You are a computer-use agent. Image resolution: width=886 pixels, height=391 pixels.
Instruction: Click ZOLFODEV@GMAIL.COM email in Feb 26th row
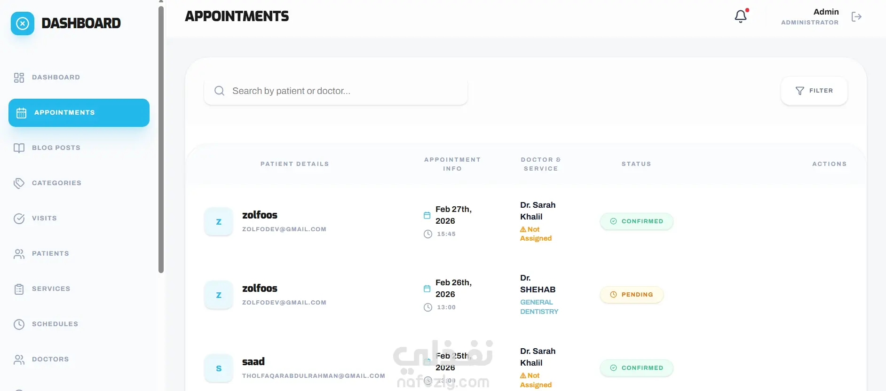284,303
